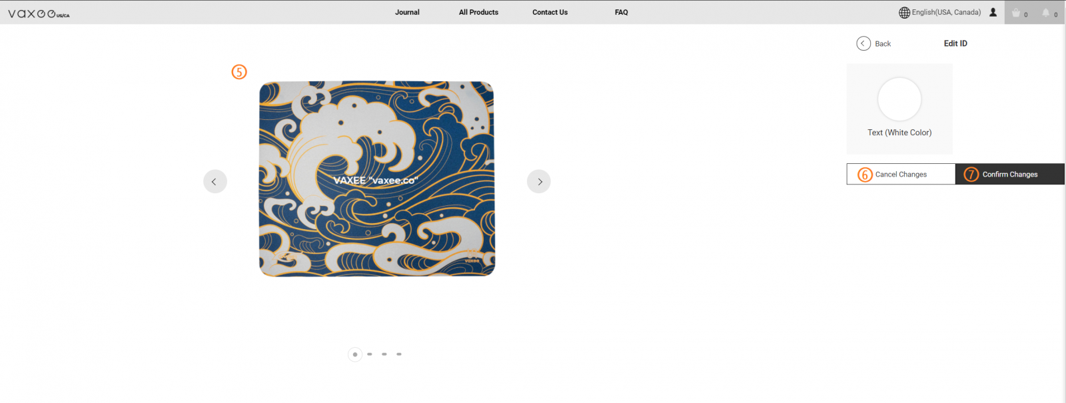Select the first carousel dot
This screenshot has width=1066, height=403.
click(x=355, y=354)
